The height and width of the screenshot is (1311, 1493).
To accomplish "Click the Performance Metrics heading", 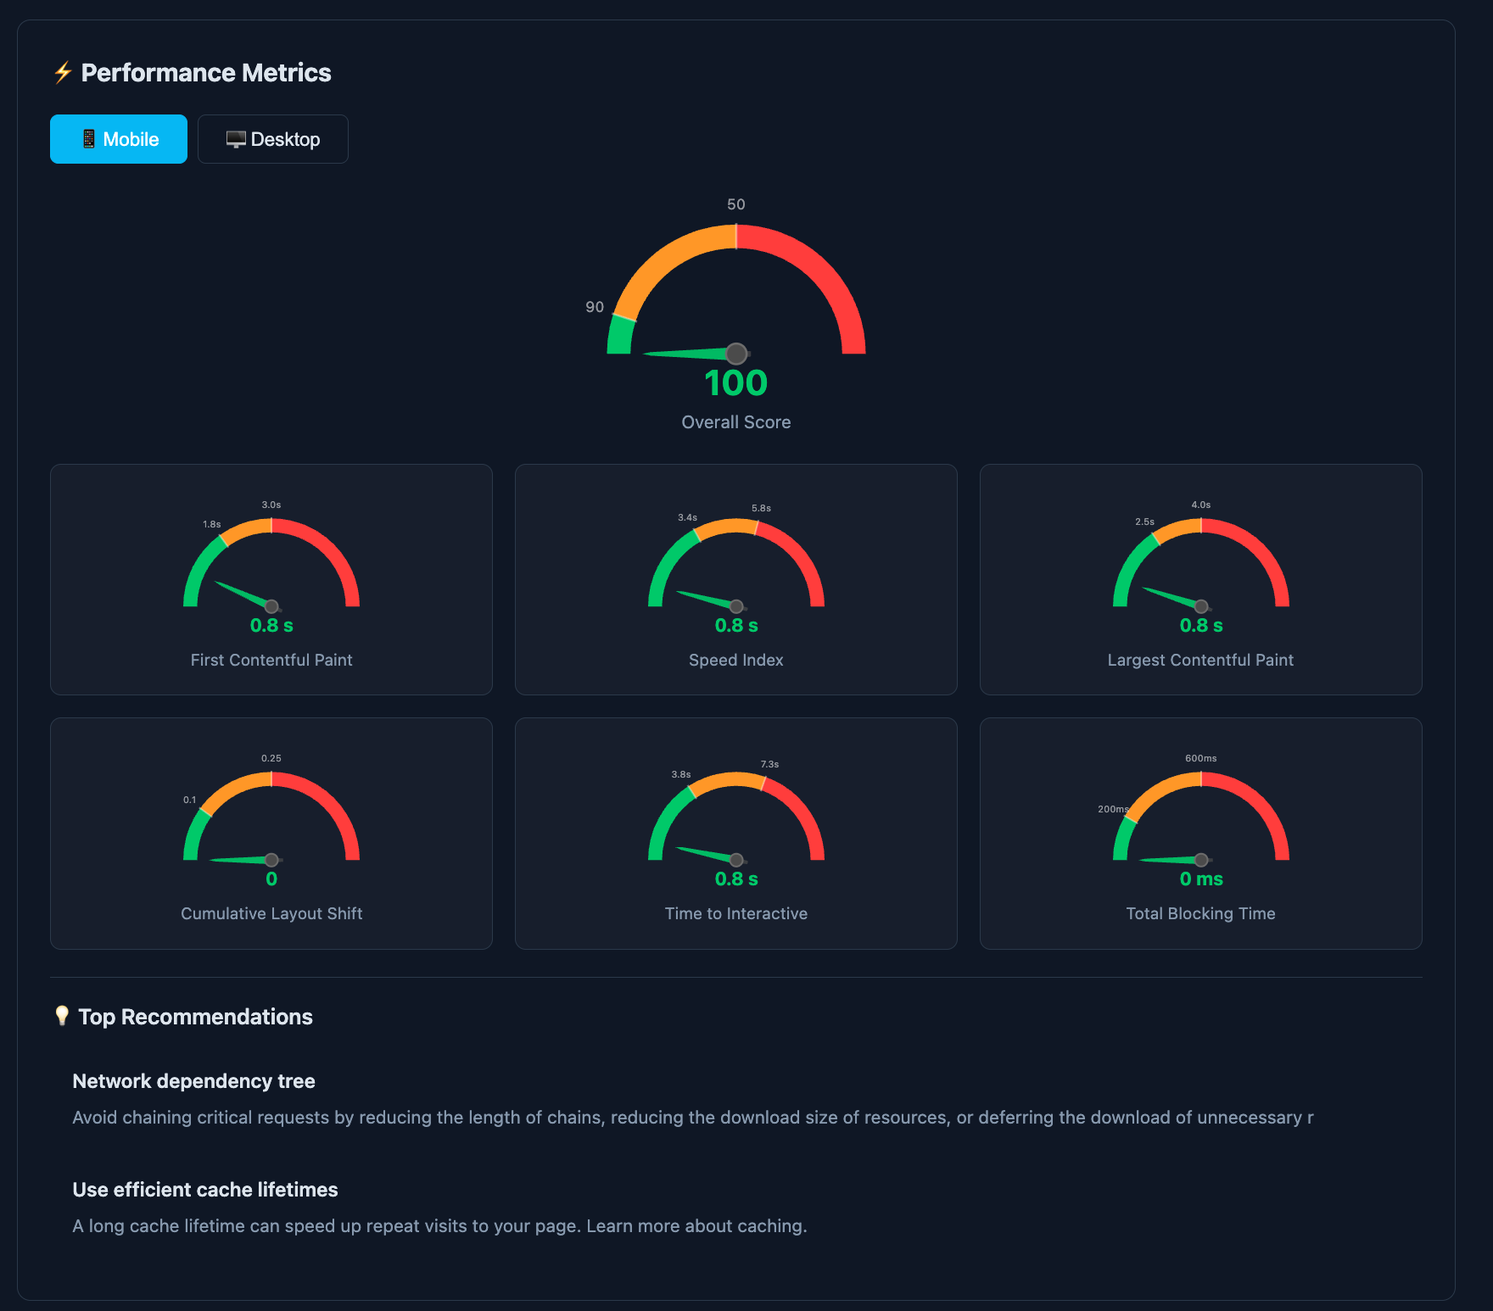I will pyautogui.click(x=206, y=73).
